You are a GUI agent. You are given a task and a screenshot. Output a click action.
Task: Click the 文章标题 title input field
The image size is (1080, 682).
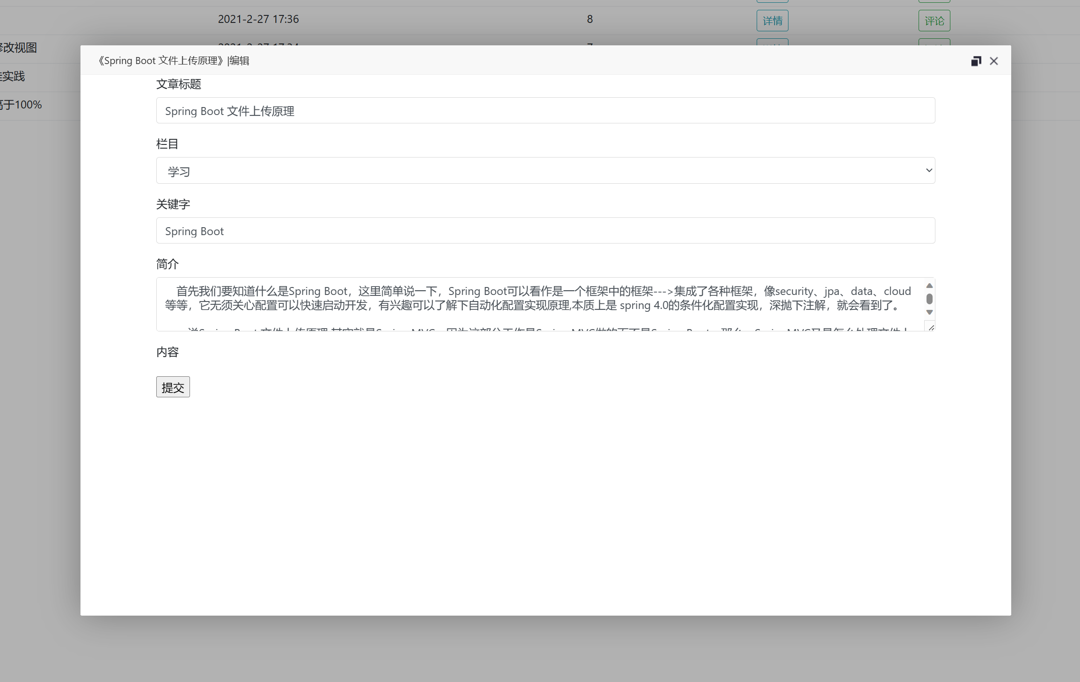[x=545, y=111]
